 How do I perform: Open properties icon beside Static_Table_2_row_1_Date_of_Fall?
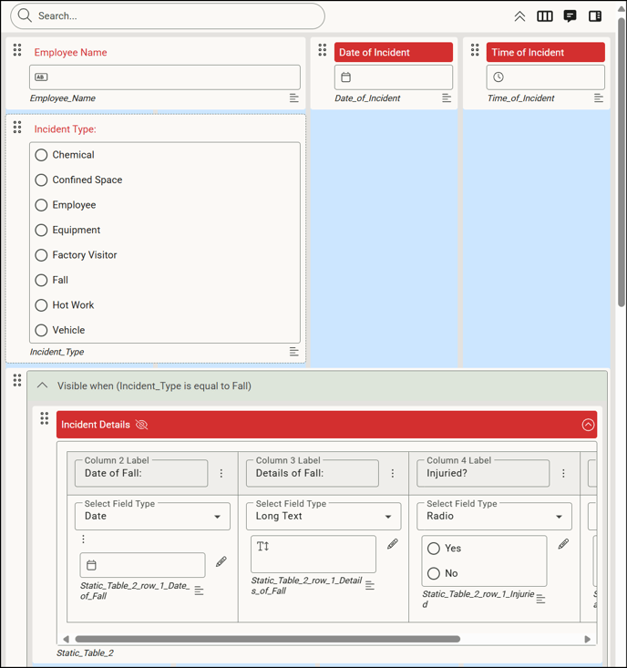coord(199,591)
